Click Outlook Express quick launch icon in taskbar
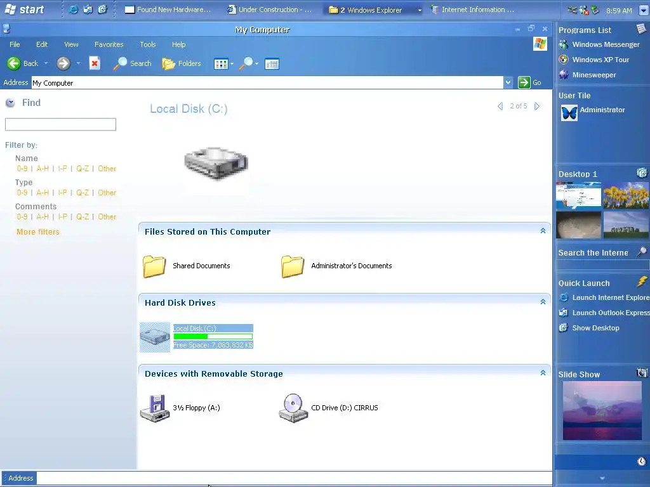 click(88, 9)
